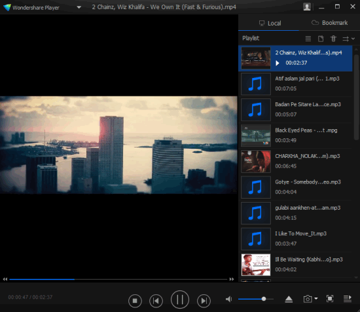360x312 pixels.
Task: Adjust the volume slider
Action: [256, 299]
